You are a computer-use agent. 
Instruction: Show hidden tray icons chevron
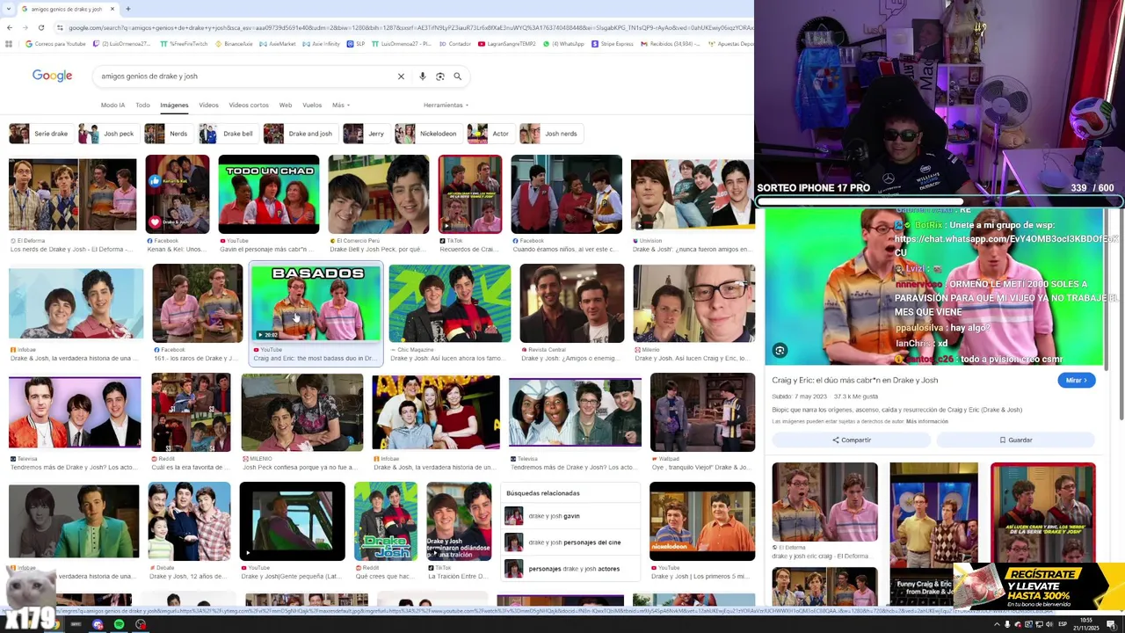(998, 625)
